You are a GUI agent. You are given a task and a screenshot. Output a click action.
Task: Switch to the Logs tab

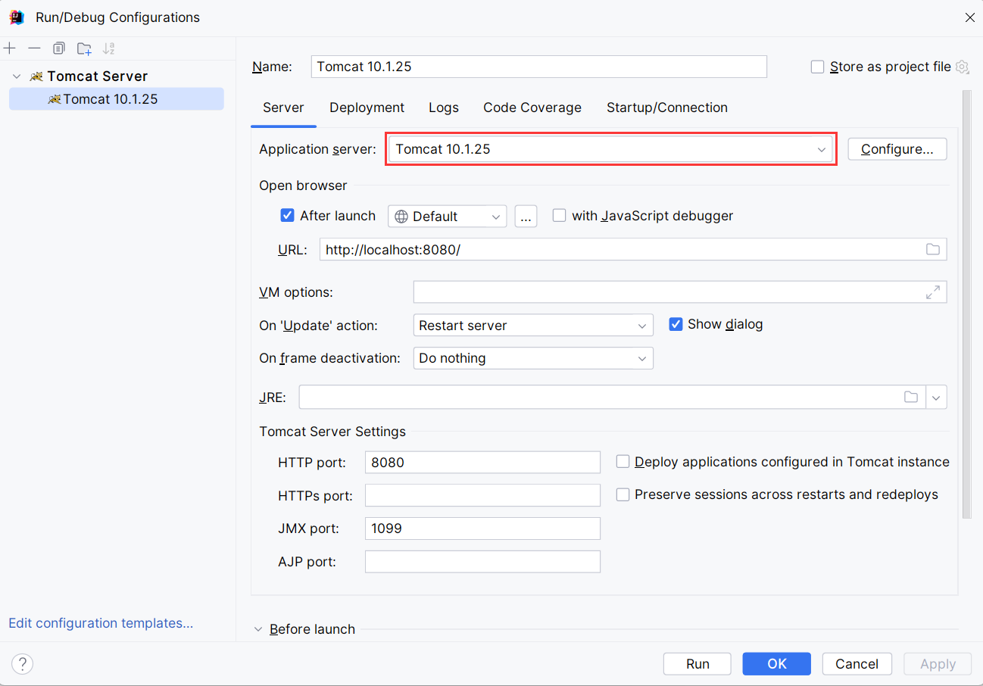click(444, 108)
